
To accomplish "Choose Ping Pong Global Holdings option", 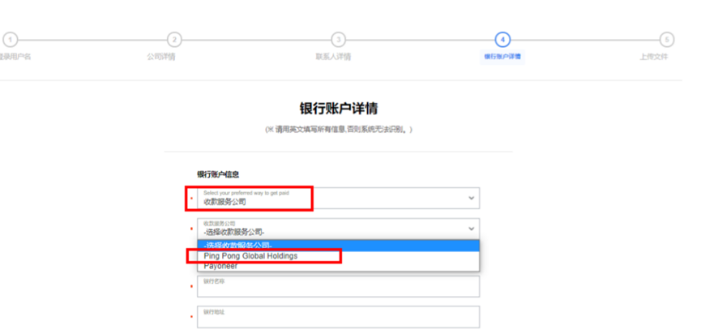I will point(250,256).
